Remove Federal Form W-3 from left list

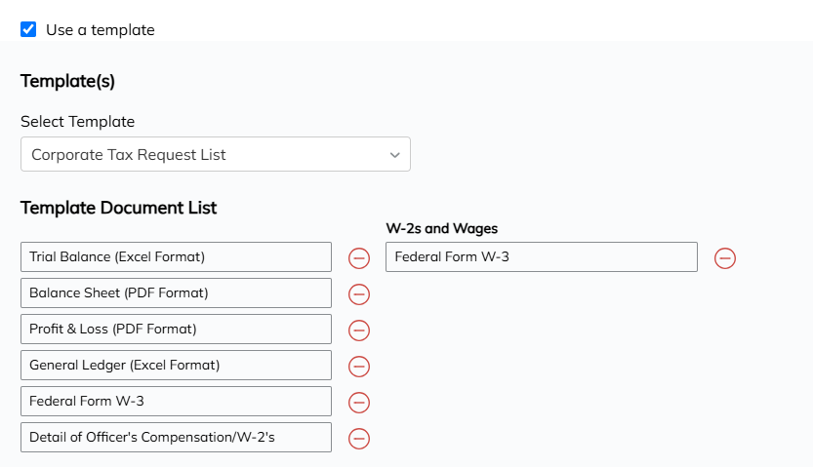point(359,403)
